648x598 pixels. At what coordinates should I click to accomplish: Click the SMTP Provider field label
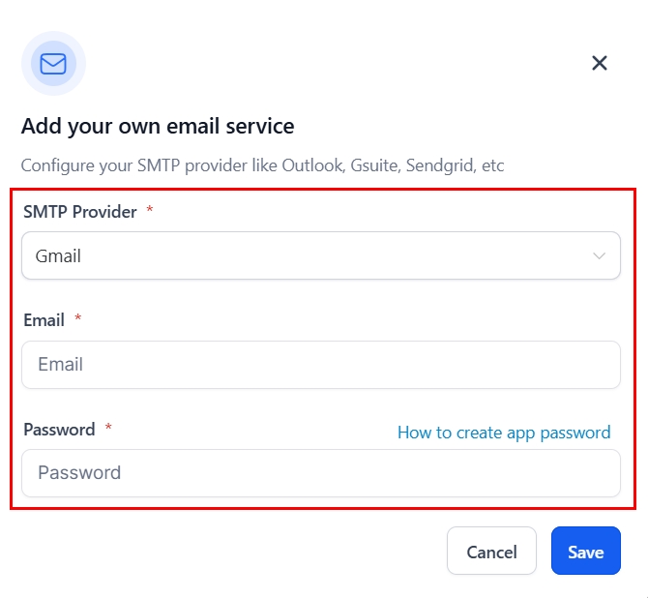[x=79, y=211]
